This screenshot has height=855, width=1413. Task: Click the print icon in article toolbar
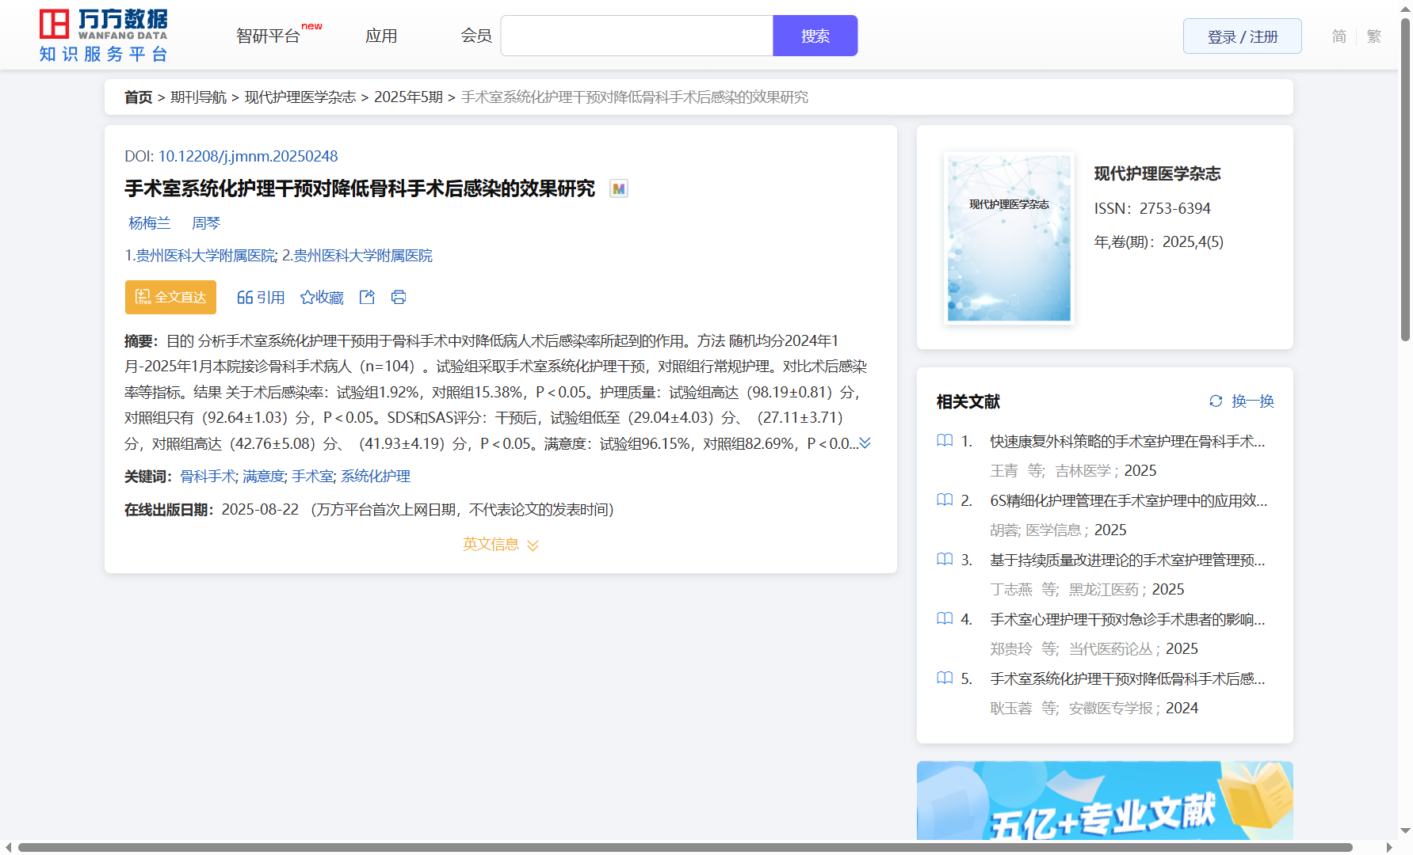pos(399,297)
